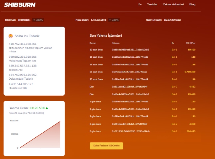
Task: Click the market cap -2.91% change badge
Action: 114,20
